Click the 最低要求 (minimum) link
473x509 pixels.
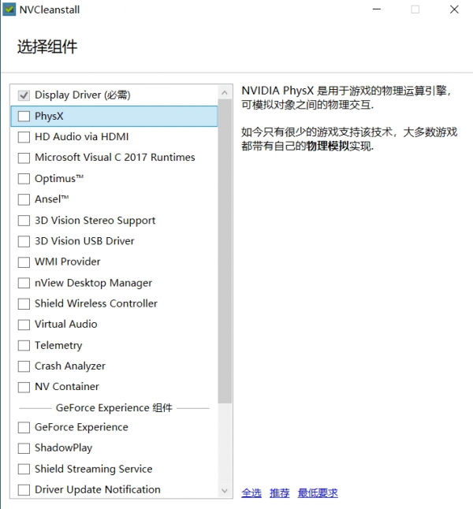click(x=318, y=493)
